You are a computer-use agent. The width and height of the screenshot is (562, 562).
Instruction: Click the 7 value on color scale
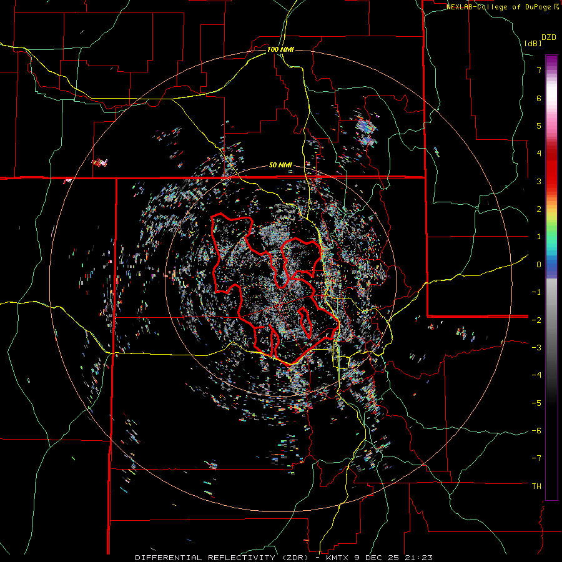[x=539, y=70]
